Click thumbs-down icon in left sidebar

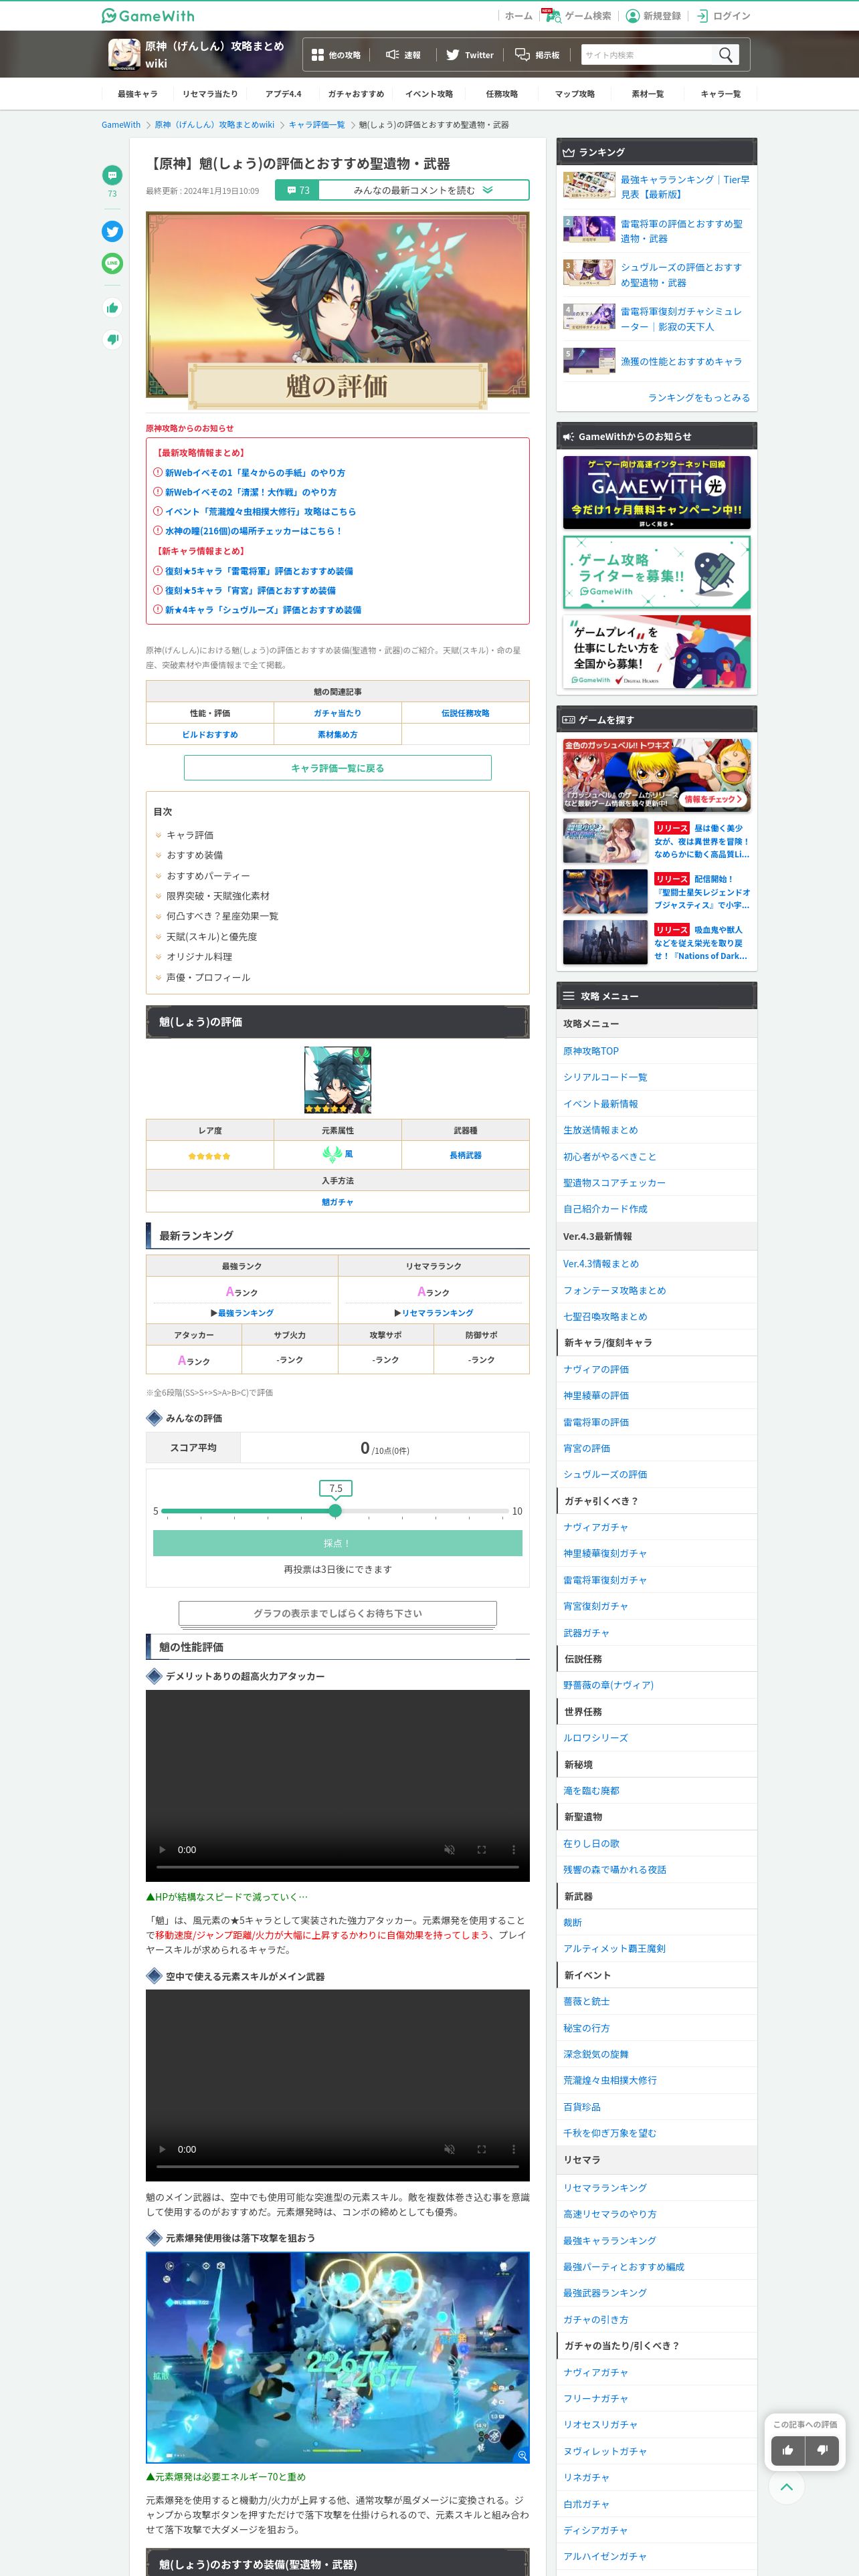tap(112, 339)
